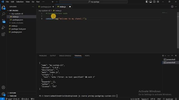The width and height of the screenshot is (179, 100).
Task: Expand the Timeline section
Action: pyautogui.click(x=22, y=96)
